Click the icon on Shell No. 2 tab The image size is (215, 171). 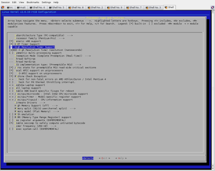coord(89,8)
